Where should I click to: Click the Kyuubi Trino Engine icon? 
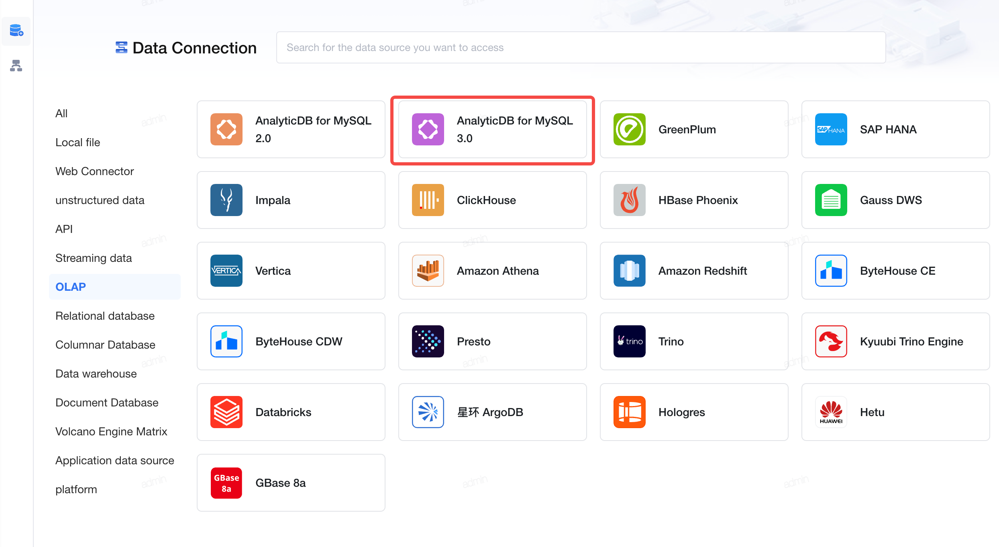tap(831, 341)
